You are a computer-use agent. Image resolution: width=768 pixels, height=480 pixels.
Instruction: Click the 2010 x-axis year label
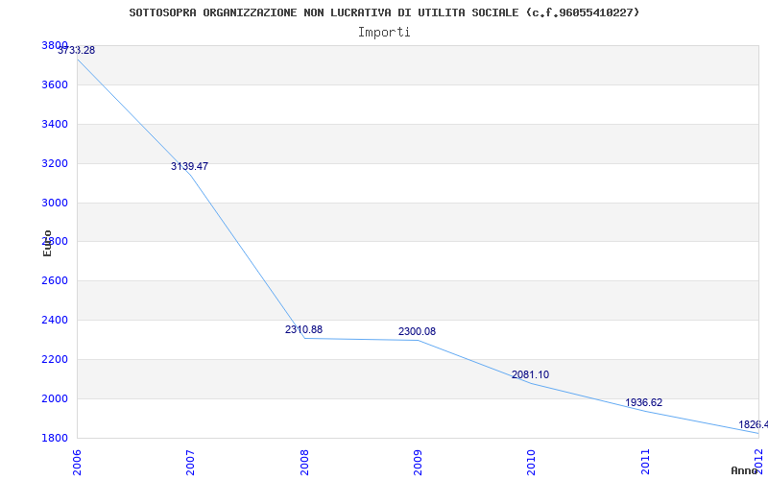[x=532, y=462]
